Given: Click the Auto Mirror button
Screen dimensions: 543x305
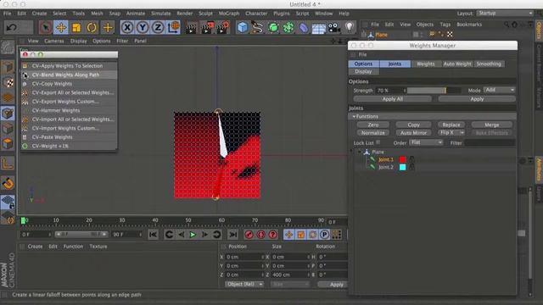Looking at the screenshot, I should (413, 133).
